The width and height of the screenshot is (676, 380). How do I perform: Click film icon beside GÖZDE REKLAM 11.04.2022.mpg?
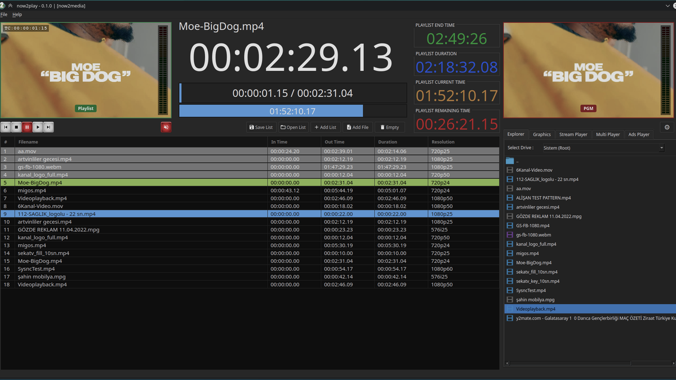(x=510, y=216)
